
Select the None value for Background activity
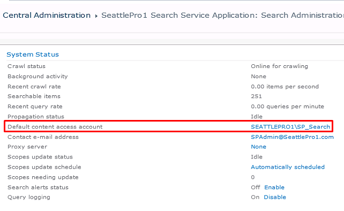258,77
